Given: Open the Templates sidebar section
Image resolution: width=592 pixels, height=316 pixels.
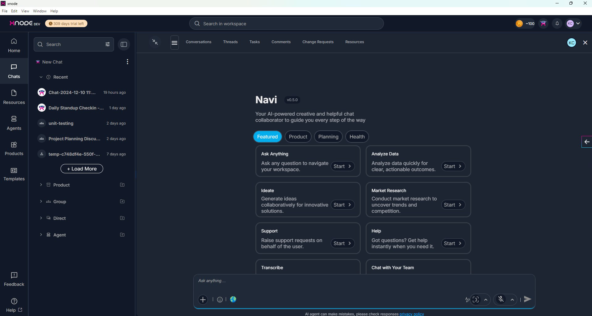Looking at the screenshot, I should tap(14, 174).
